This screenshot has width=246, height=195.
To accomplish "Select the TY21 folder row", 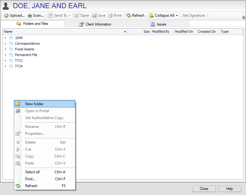I will 19,60.
